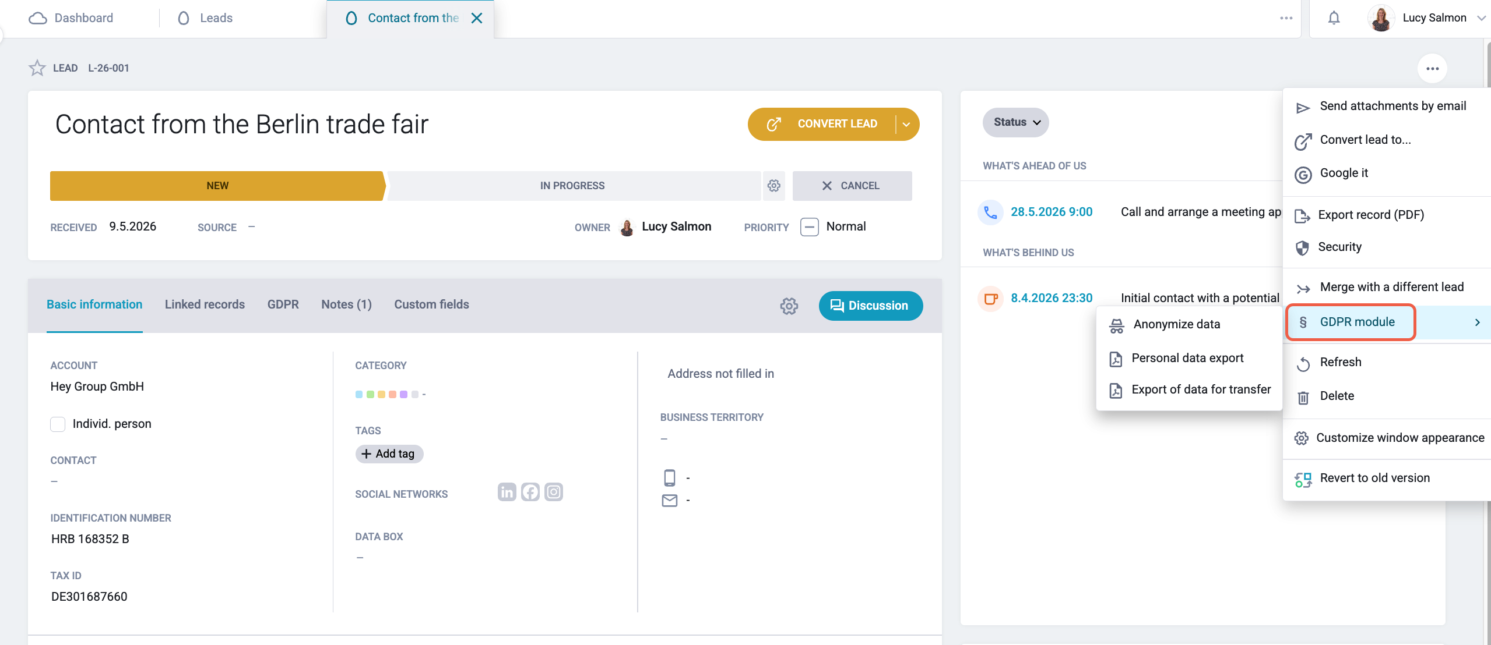The height and width of the screenshot is (645, 1491).
Task: Click the Facebook social network icon
Action: (x=530, y=492)
